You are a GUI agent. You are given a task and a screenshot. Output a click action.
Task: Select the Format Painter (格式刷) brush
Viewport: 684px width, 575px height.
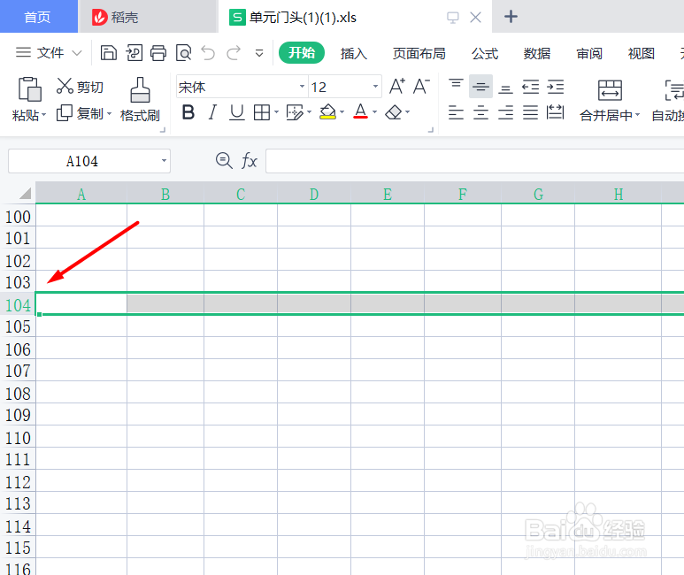pos(140,99)
